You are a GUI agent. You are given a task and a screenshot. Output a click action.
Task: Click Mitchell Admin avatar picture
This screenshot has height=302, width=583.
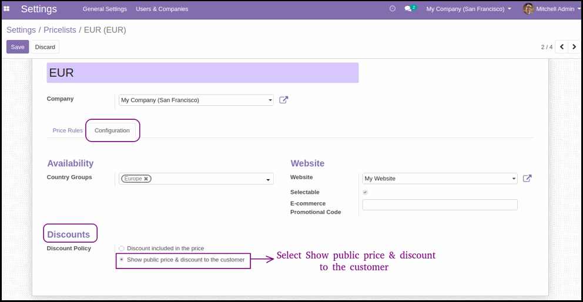pyautogui.click(x=528, y=9)
